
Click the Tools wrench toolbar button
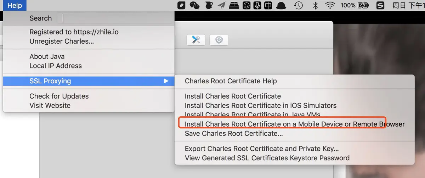(196, 40)
